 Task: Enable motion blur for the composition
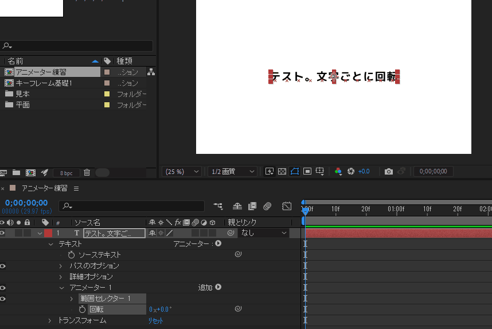[x=267, y=206]
